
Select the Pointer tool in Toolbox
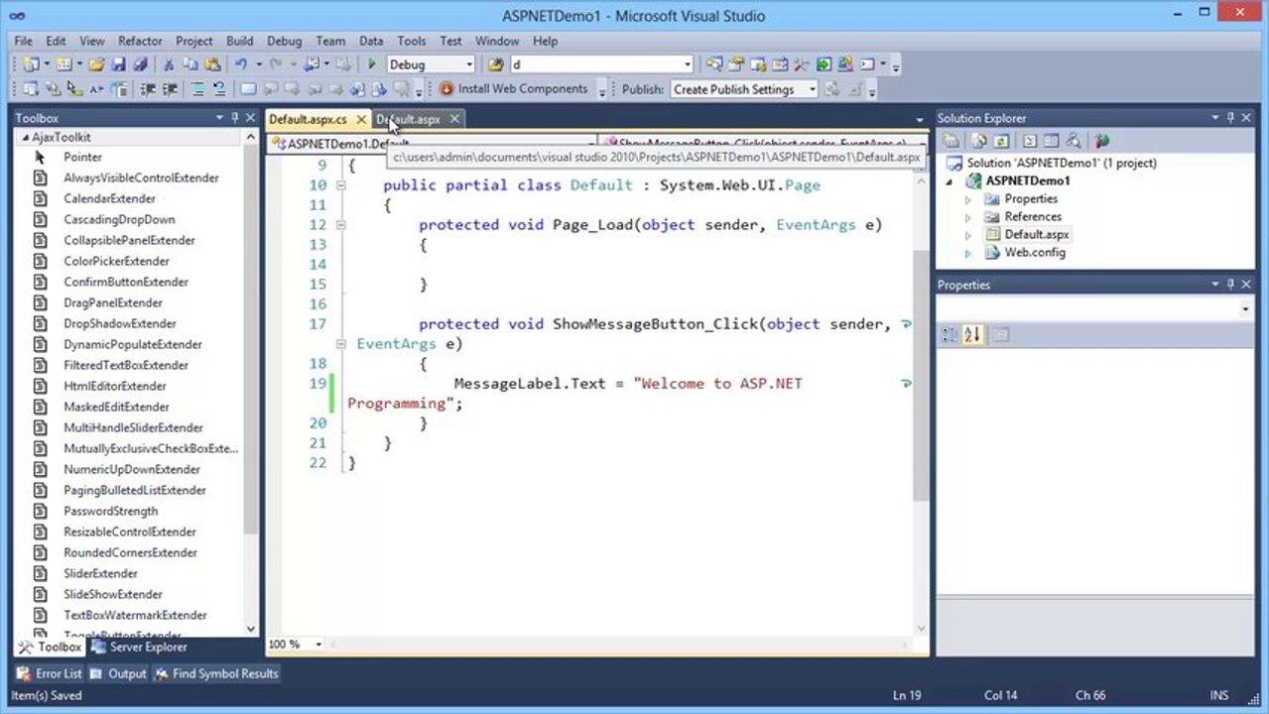[82, 157]
